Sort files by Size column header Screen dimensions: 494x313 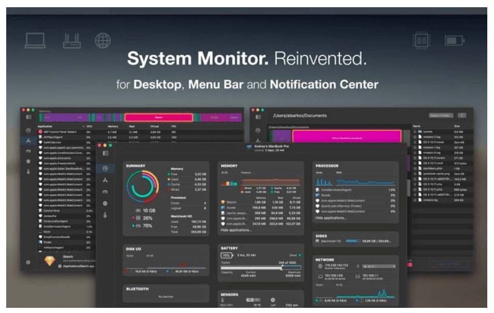[457, 126]
